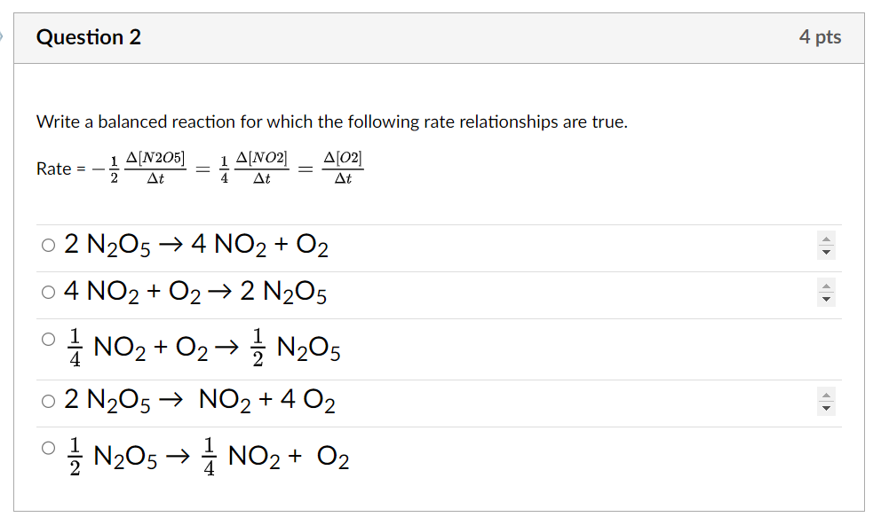Click the up arrow beside 2 N2O5 → NO2 + 4 O2

pyautogui.click(x=826, y=396)
